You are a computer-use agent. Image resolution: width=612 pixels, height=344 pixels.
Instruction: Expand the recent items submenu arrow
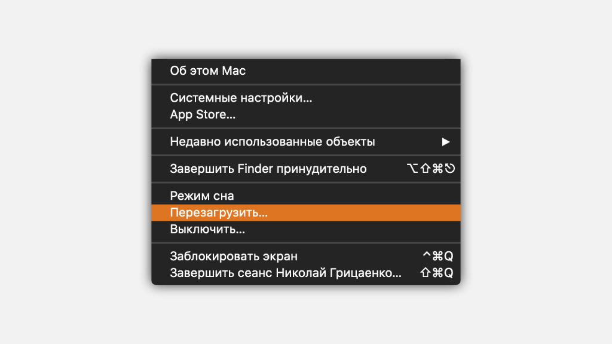[445, 142]
